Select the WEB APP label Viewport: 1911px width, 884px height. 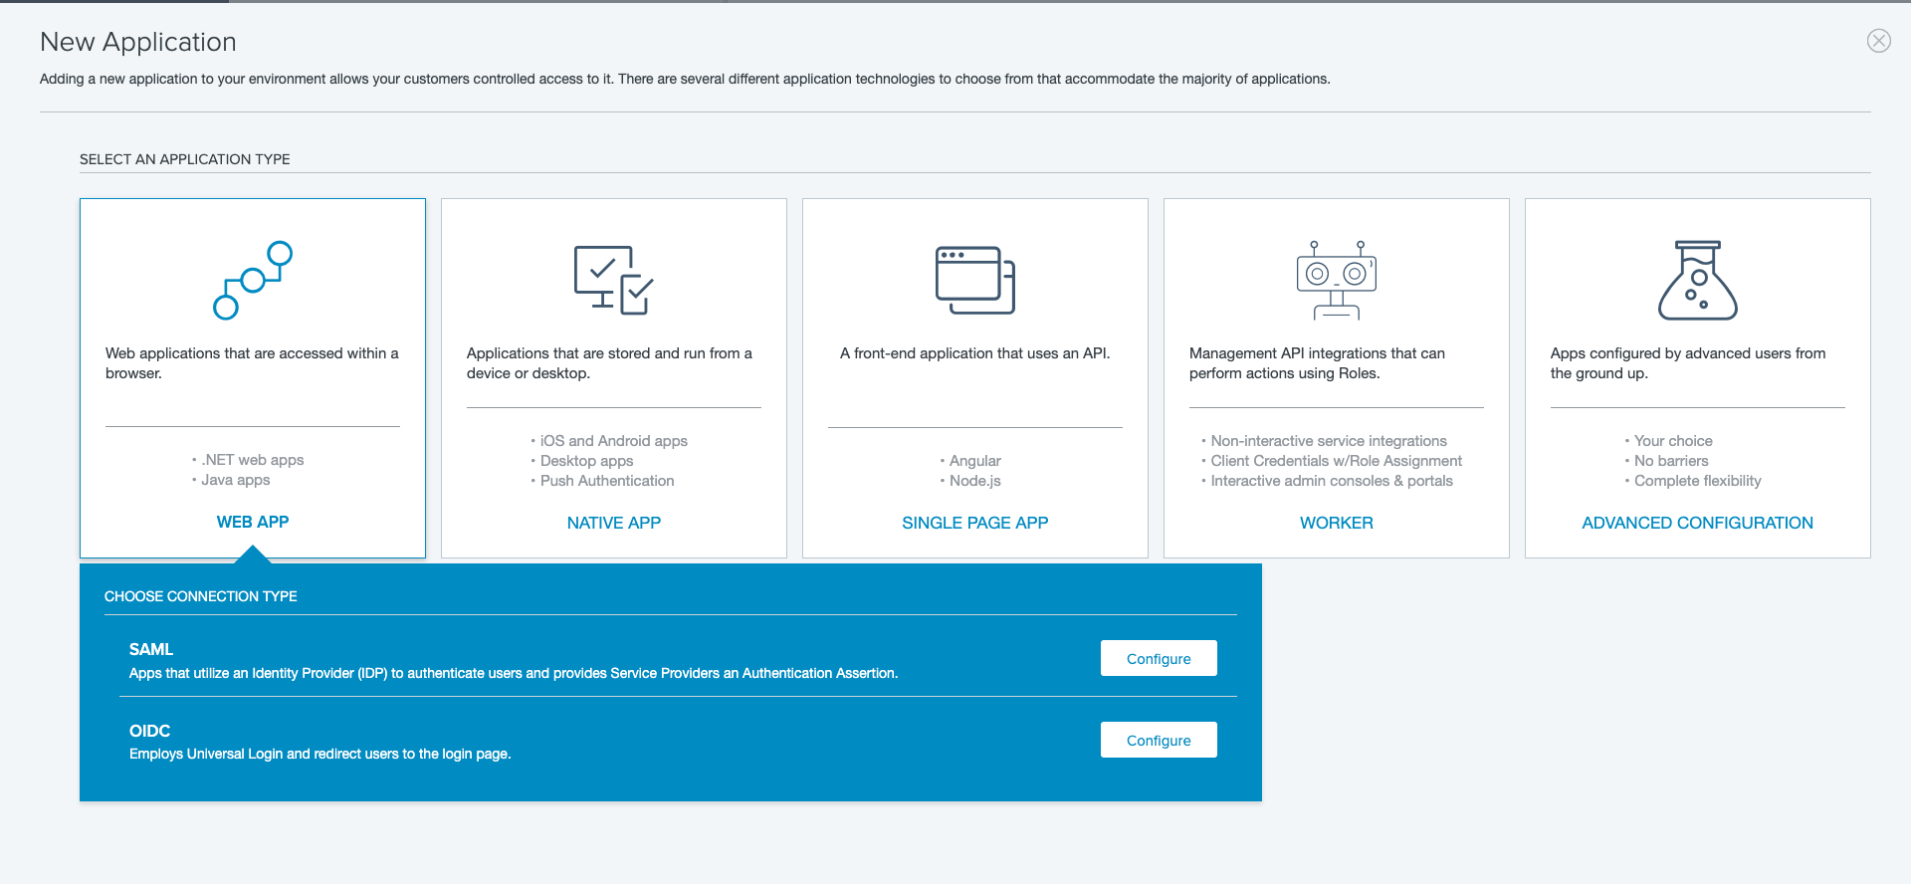coord(253,522)
